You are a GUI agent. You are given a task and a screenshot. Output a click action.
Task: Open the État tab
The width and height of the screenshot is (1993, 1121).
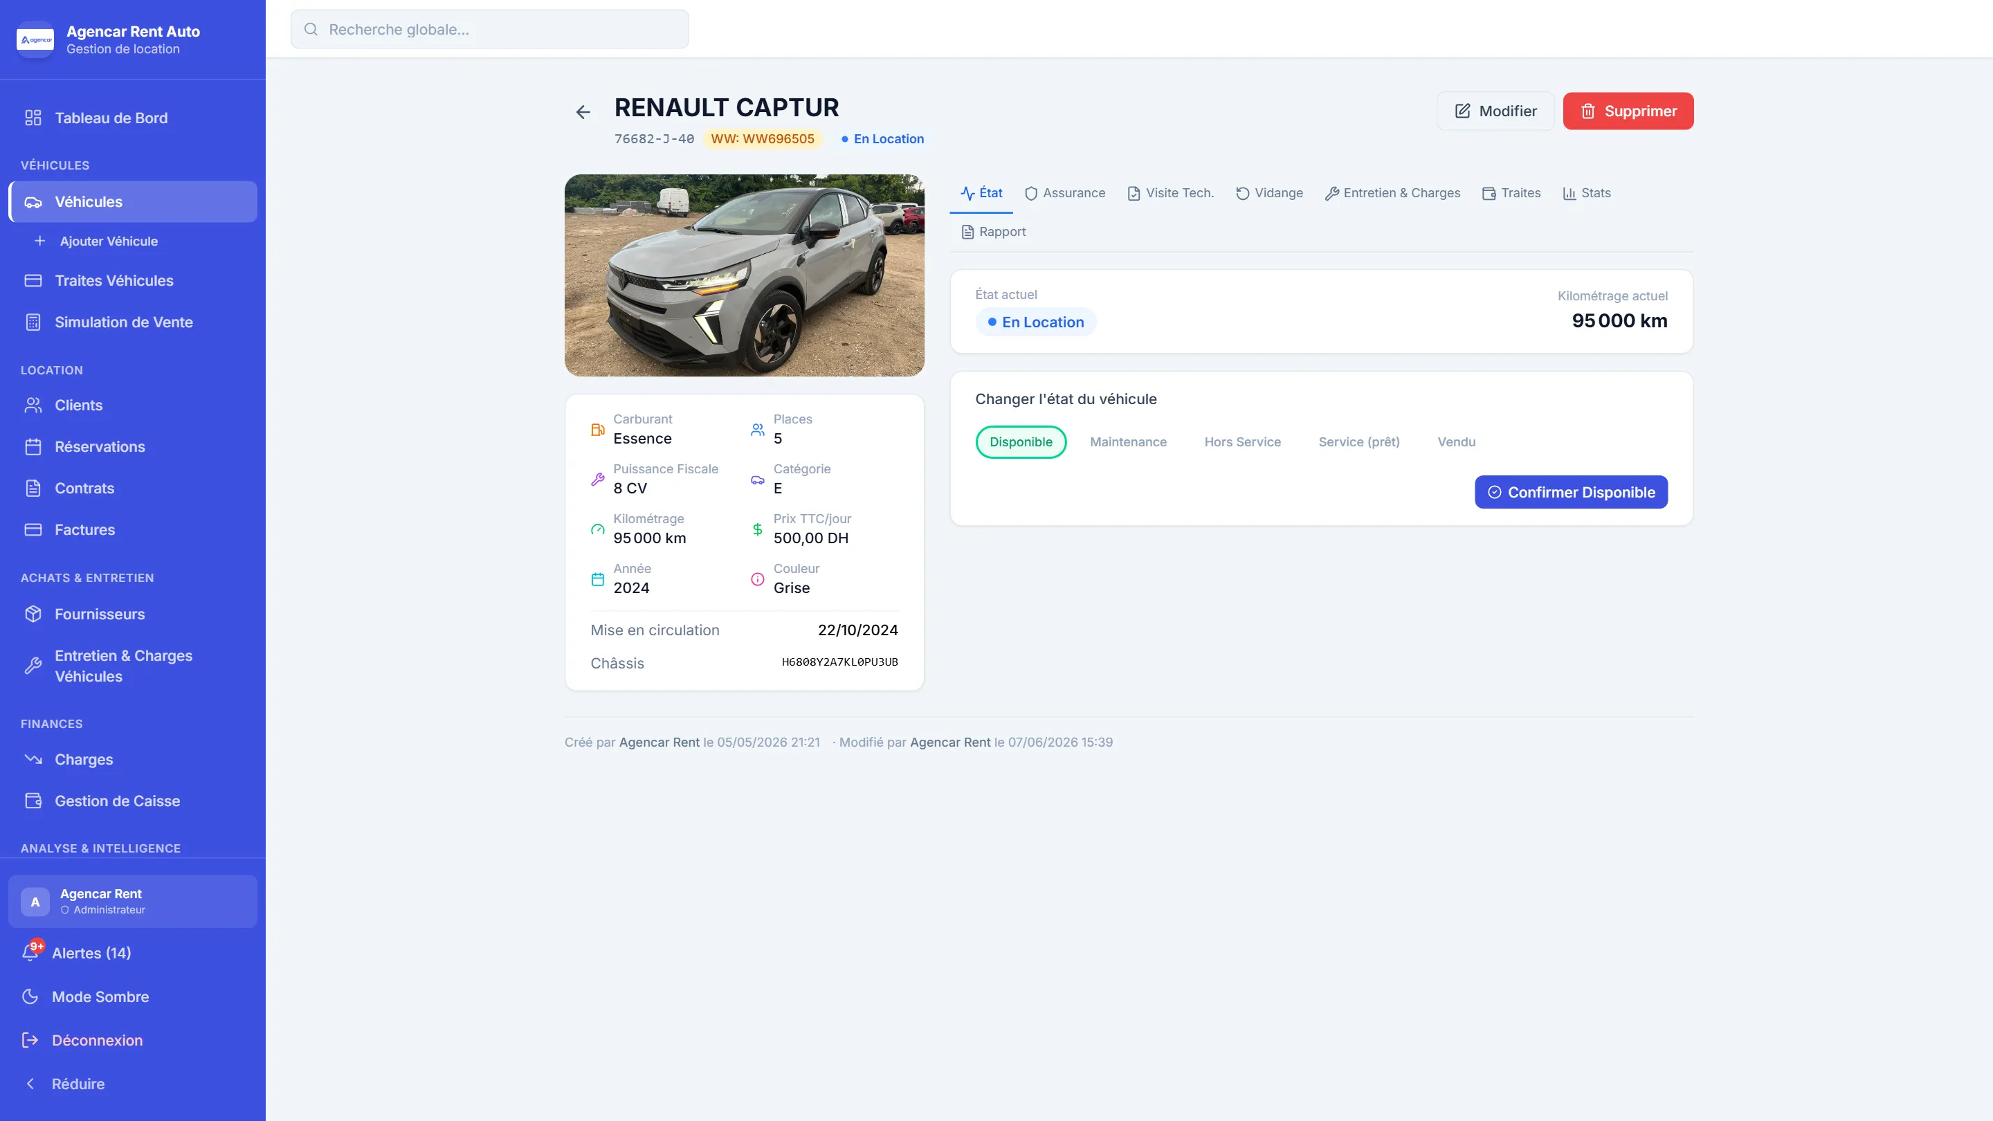click(981, 192)
